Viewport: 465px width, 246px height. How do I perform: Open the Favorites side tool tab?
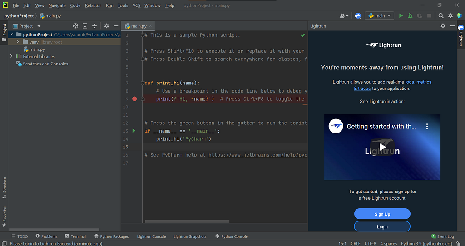coord(4,216)
